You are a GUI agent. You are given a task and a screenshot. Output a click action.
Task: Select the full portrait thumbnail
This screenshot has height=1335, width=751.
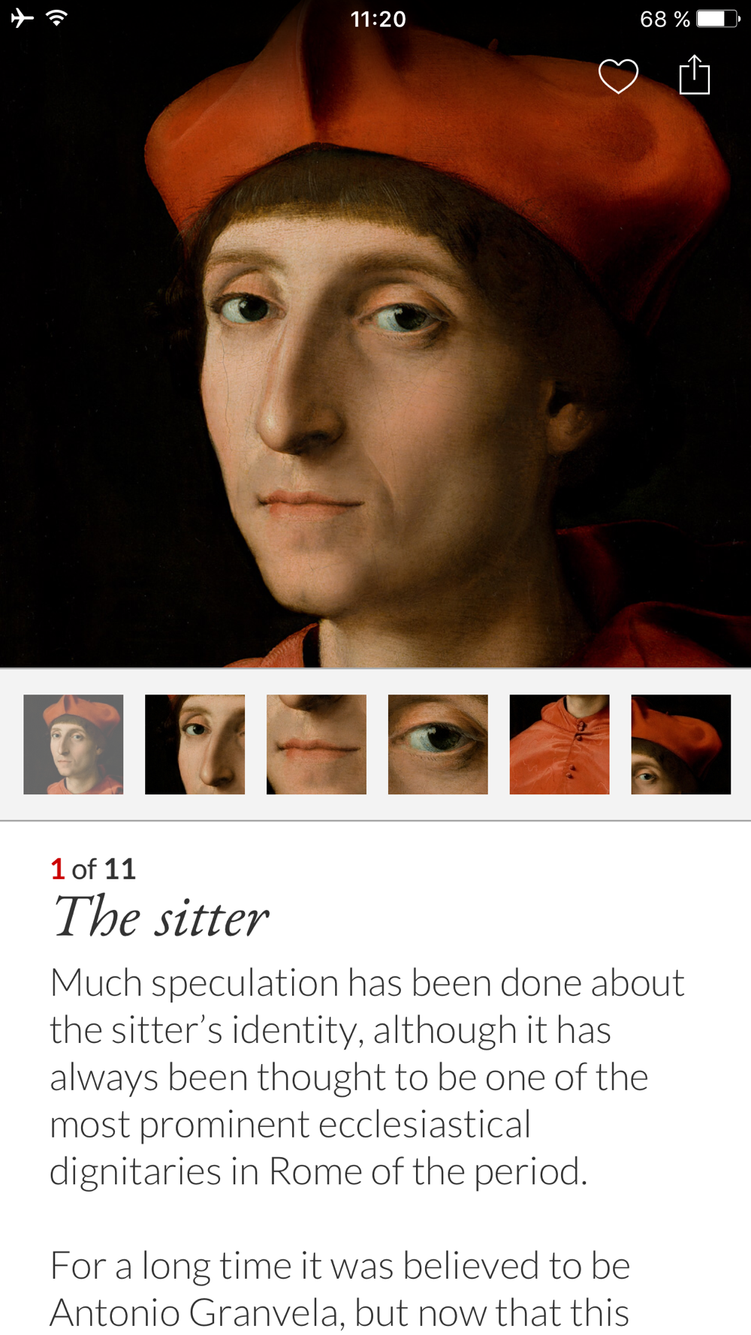tap(74, 744)
